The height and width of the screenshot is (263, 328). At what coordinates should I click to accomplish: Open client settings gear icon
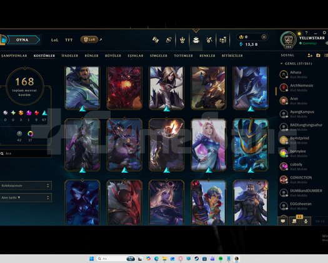click(x=324, y=33)
